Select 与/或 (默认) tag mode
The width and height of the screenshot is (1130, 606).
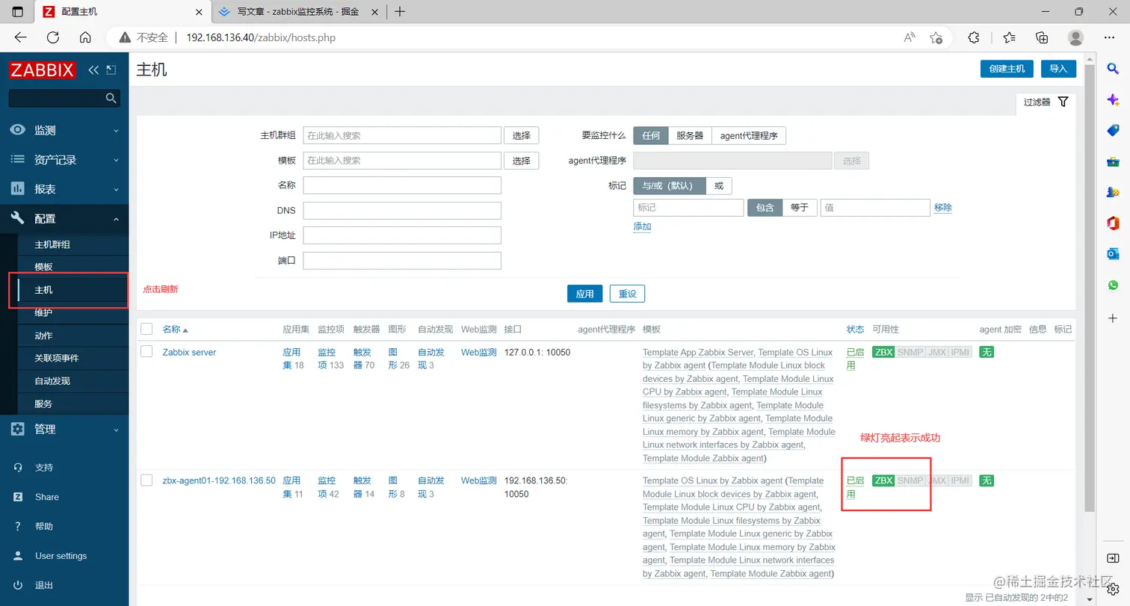click(x=669, y=185)
